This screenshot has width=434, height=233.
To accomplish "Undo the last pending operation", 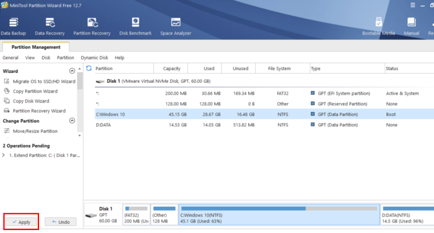I will (61, 222).
